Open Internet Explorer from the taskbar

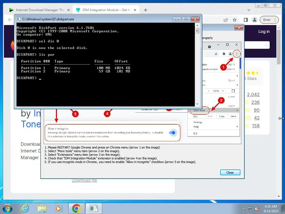point(25,208)
